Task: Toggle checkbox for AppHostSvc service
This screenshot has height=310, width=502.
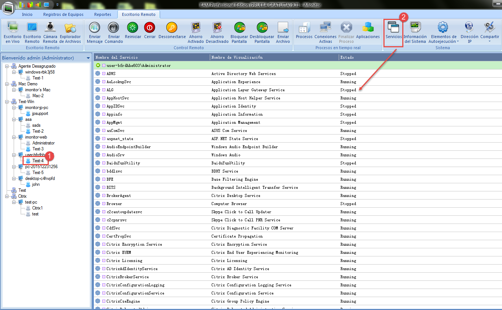Action: click(104, 98)
